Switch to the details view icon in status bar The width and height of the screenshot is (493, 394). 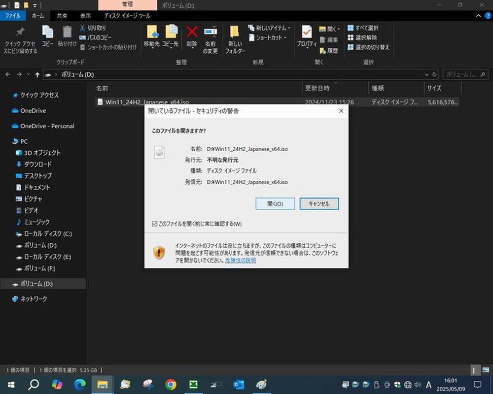(475, 370)
